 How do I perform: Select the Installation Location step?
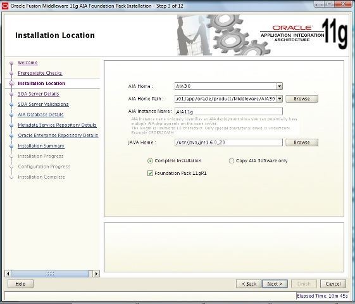(x=41, y=84)
